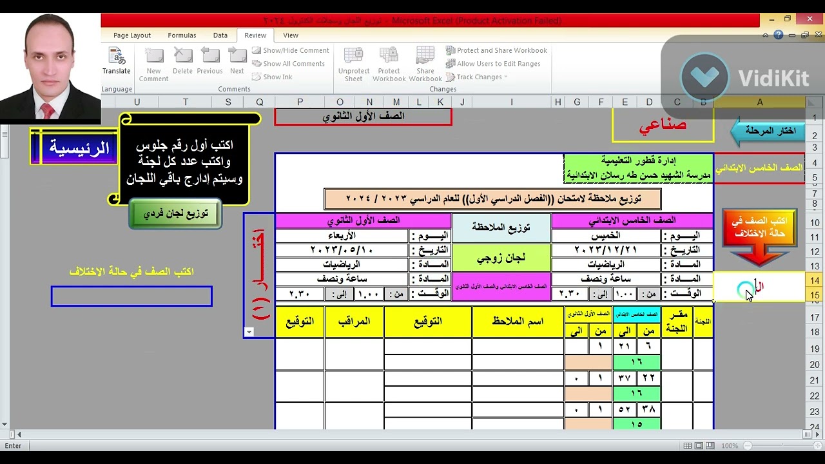
Task: Click the date cell ٢٠٢٣/١٢/٢١
Action: [606, 250]
